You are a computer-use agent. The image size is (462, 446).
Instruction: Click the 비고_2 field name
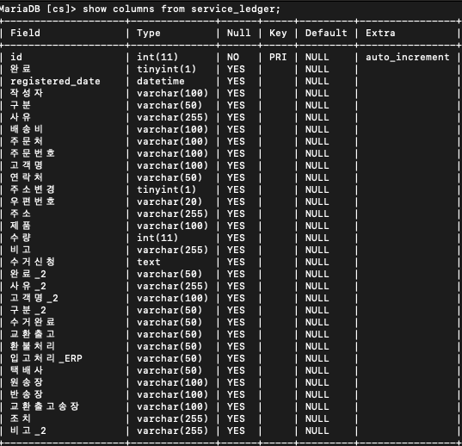point(28,431)
